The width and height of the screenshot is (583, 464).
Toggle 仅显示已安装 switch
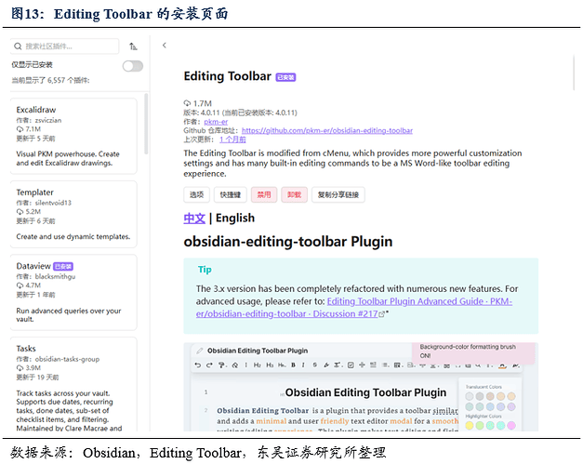pos(133,66)
